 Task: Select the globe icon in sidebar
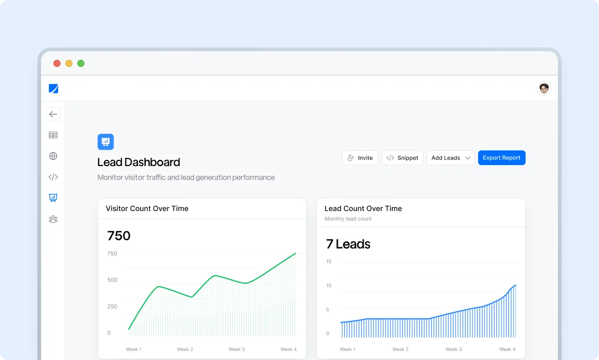pyautogui.click(x=53, y=156)
